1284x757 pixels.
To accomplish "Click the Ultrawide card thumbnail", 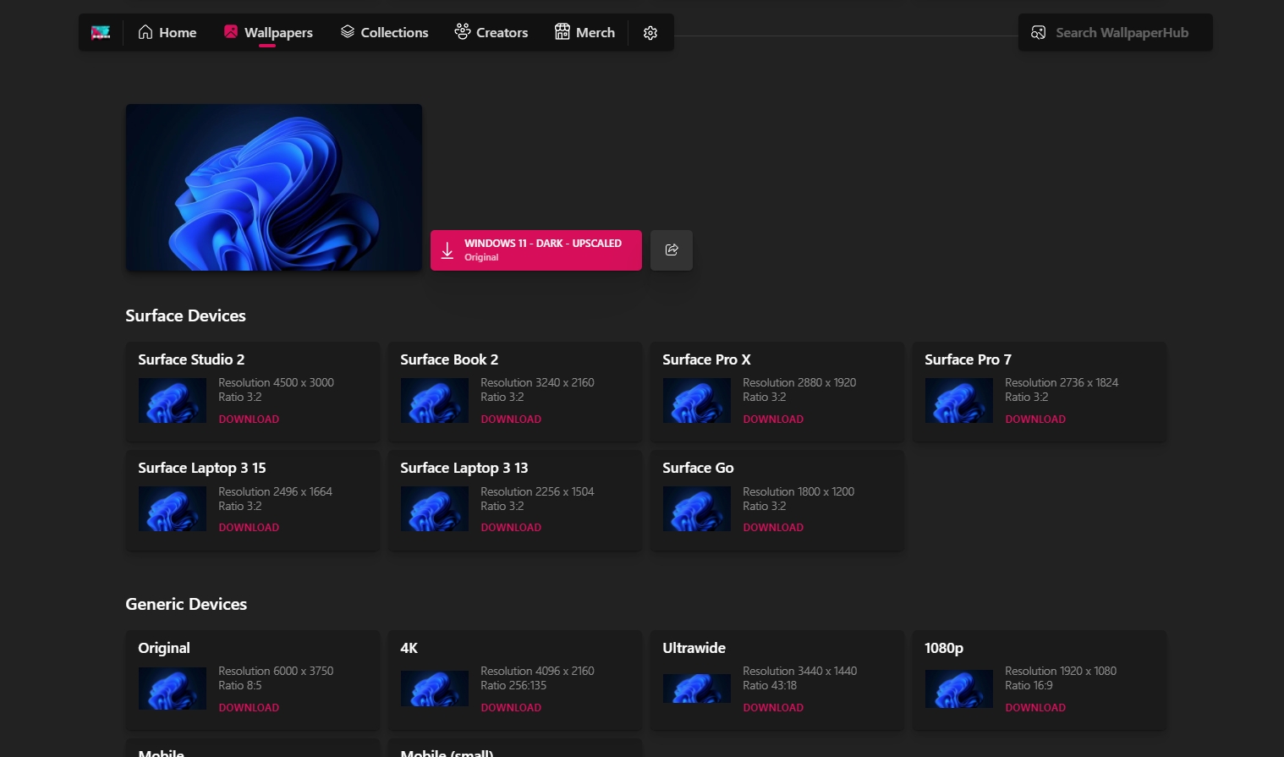I will pyautogui.click(x=697, y=688).
